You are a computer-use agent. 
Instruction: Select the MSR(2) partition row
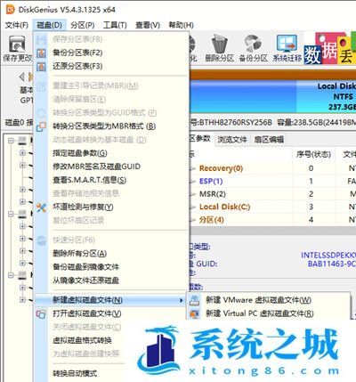pyautogui.click(x=272, y=194)
